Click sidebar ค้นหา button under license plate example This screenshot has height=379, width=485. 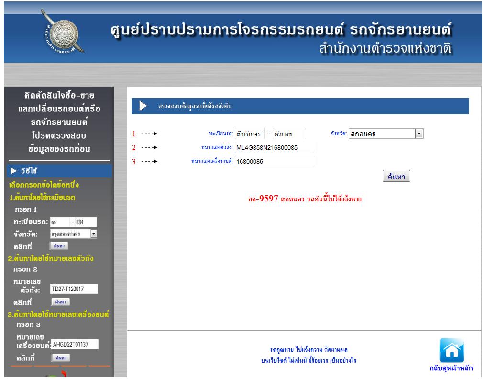[x=59, y=246]
